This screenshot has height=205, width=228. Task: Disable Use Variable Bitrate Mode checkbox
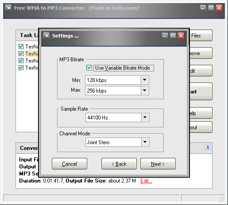[x=89, y=68]
